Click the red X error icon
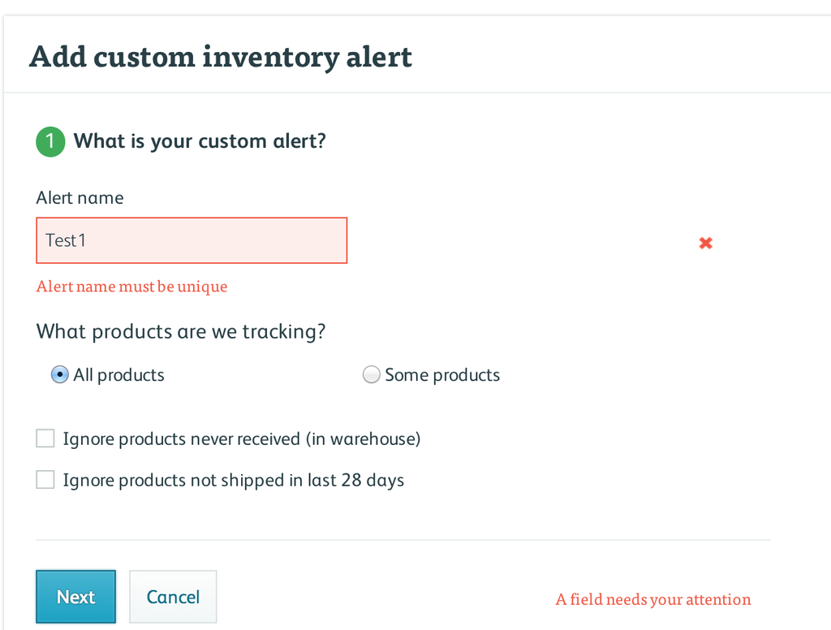 pyautogui.click(x=706, y=243)
